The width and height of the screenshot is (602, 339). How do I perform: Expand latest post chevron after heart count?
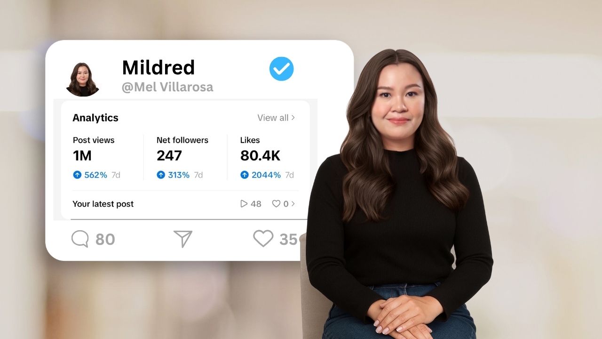point(293,204)
